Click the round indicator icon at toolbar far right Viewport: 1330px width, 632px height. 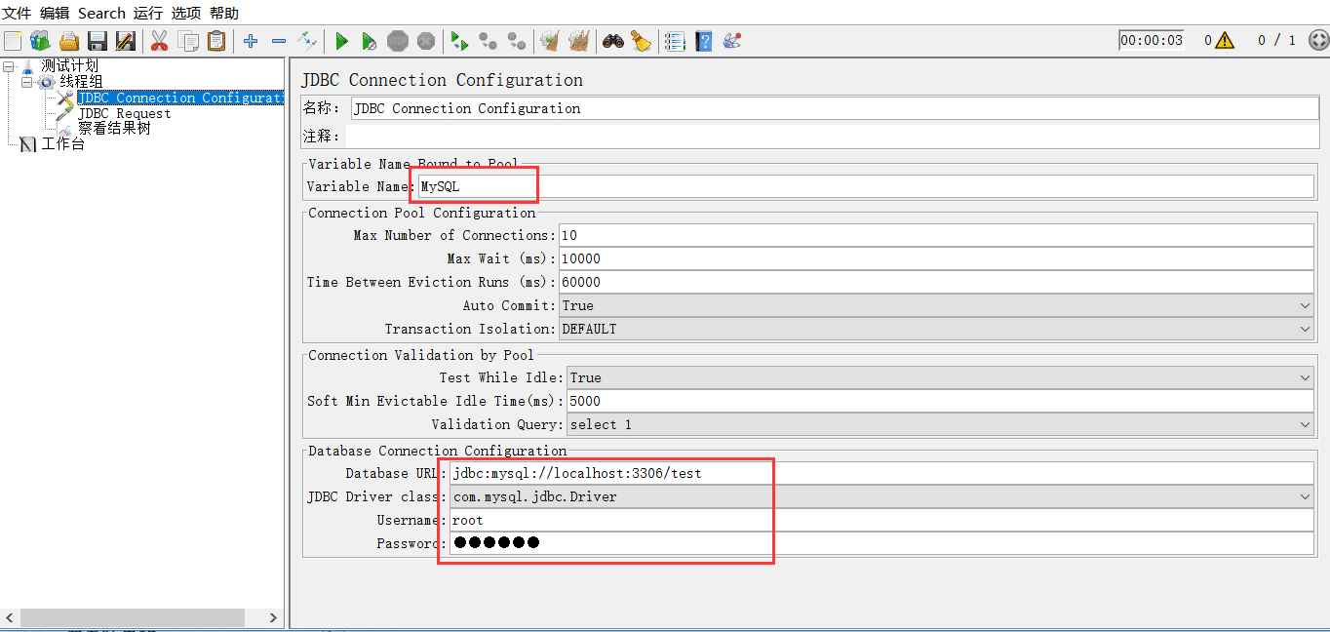(x=1317, y=40)
